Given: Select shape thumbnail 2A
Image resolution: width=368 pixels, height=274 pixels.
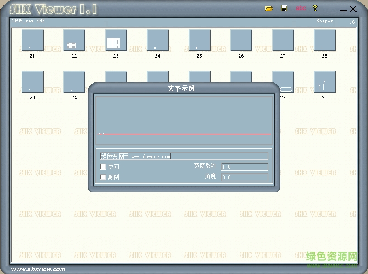Looking at the screenshot, I should (74, 82).
